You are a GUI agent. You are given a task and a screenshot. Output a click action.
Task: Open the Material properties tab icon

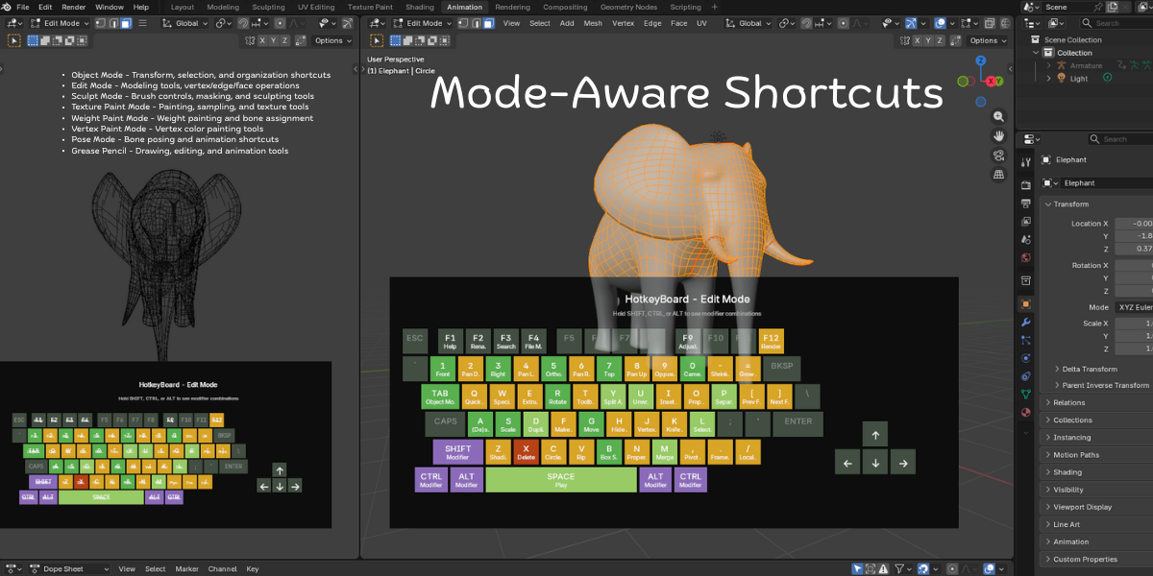(x=1026, y=412)
